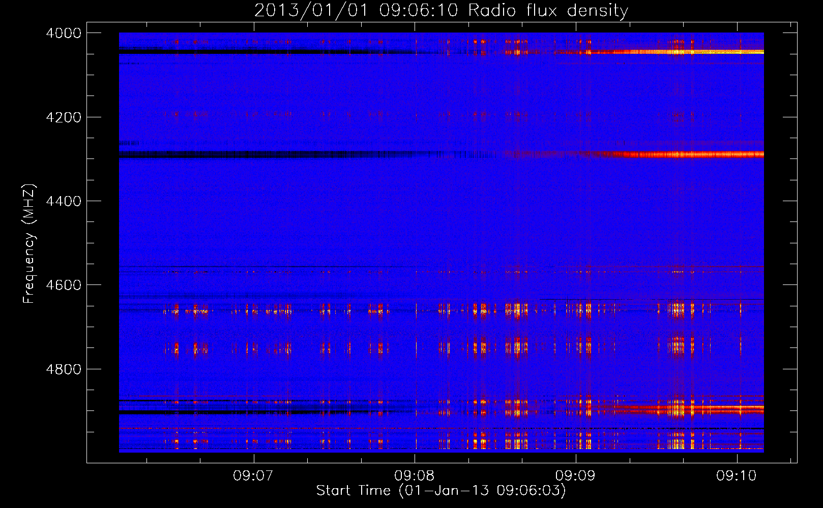The height and width of the screenshot is (508, 823).
Task: Click the plot title text
Action: pos(441,10)
